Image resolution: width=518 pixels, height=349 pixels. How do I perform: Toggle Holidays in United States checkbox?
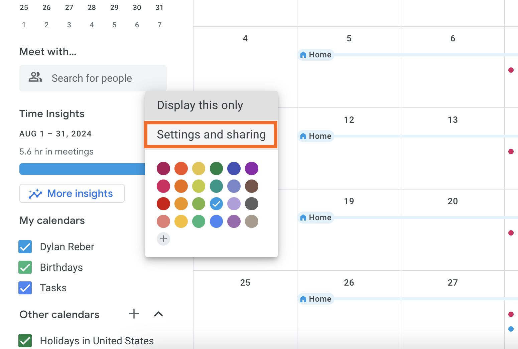[x=25, y=341]
